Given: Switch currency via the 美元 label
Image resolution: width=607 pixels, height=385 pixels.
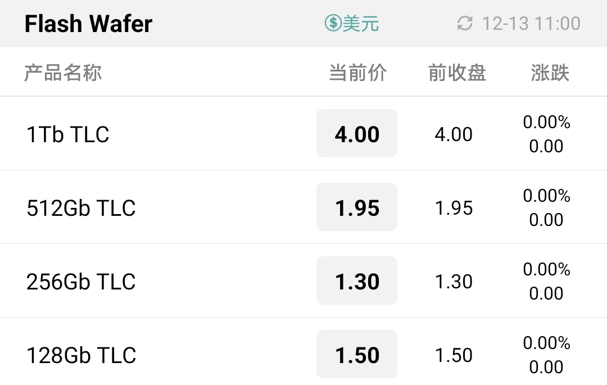Looking at the screenshot, I should pos(360,23).
